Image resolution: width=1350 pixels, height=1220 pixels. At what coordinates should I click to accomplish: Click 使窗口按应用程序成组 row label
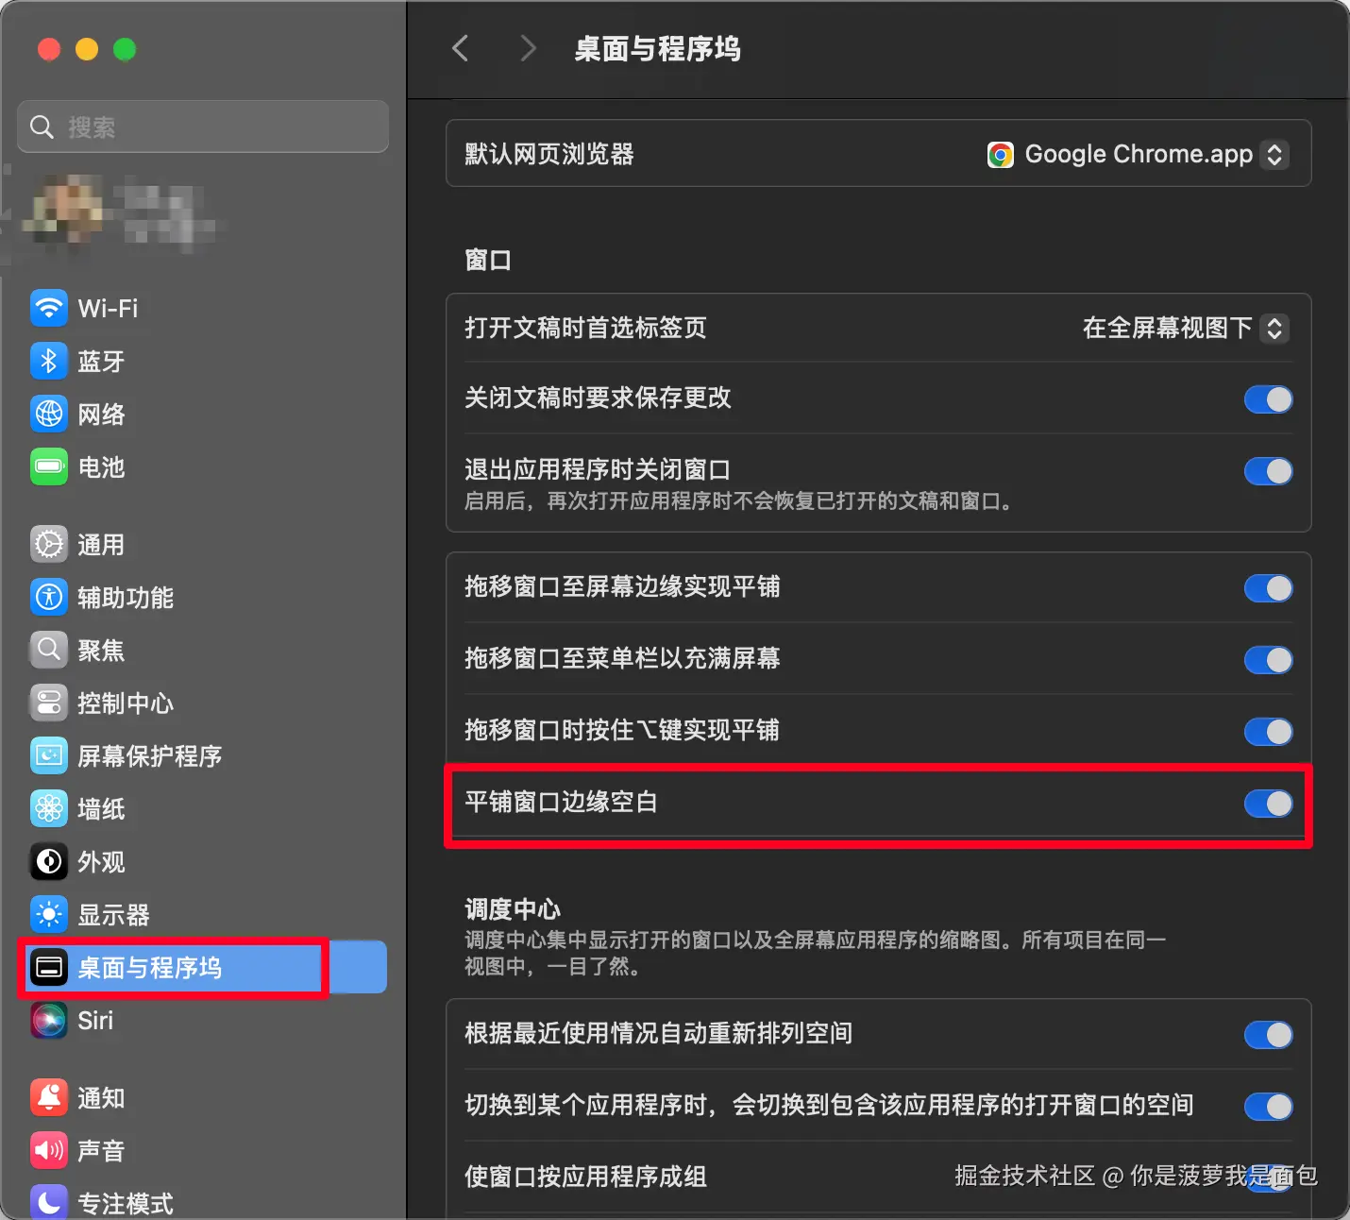(585, 1177)
